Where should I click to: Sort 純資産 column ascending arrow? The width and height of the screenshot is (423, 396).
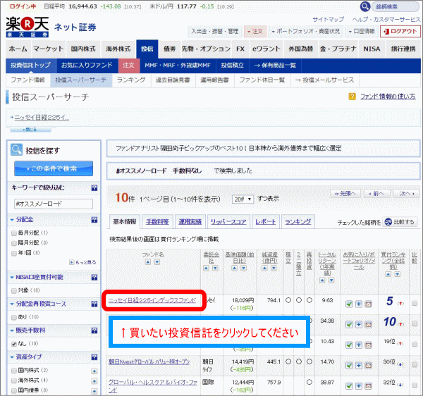click(x=264, y=268)
